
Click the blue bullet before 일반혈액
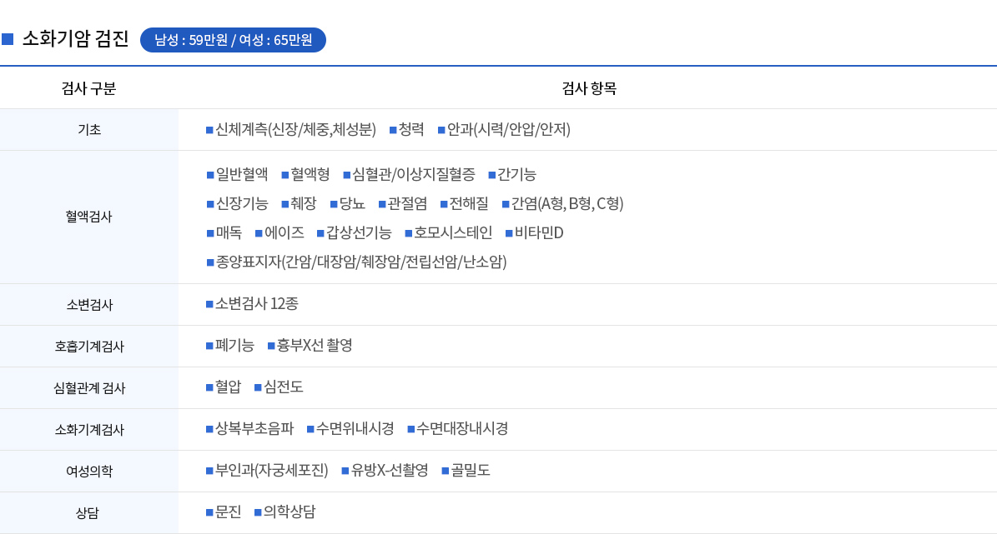click(x=210, y=175)
